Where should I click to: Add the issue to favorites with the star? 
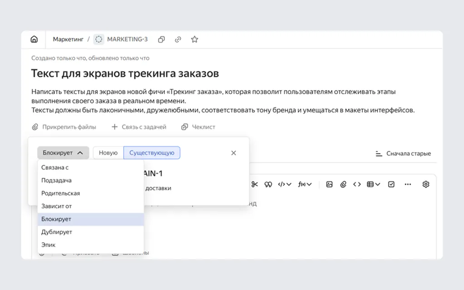tap(194, 39)
